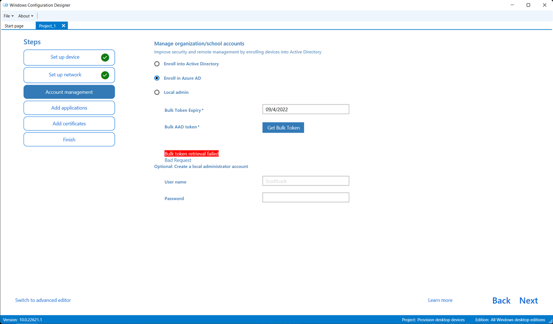Click Switch to advanced editor link
The height and width of the screenshot is (324, 553).
pyautogui.click(x=43, y=300)
